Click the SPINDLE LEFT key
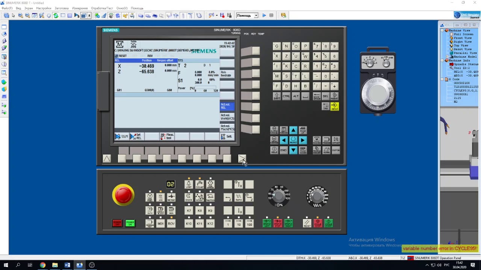The height and width of the screenshot is (270, 481). 267,223
